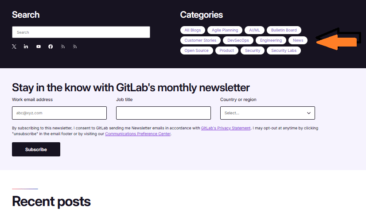Select the All Blogs category
This screenshot has width=366, height=214.
tap(192, 30)
